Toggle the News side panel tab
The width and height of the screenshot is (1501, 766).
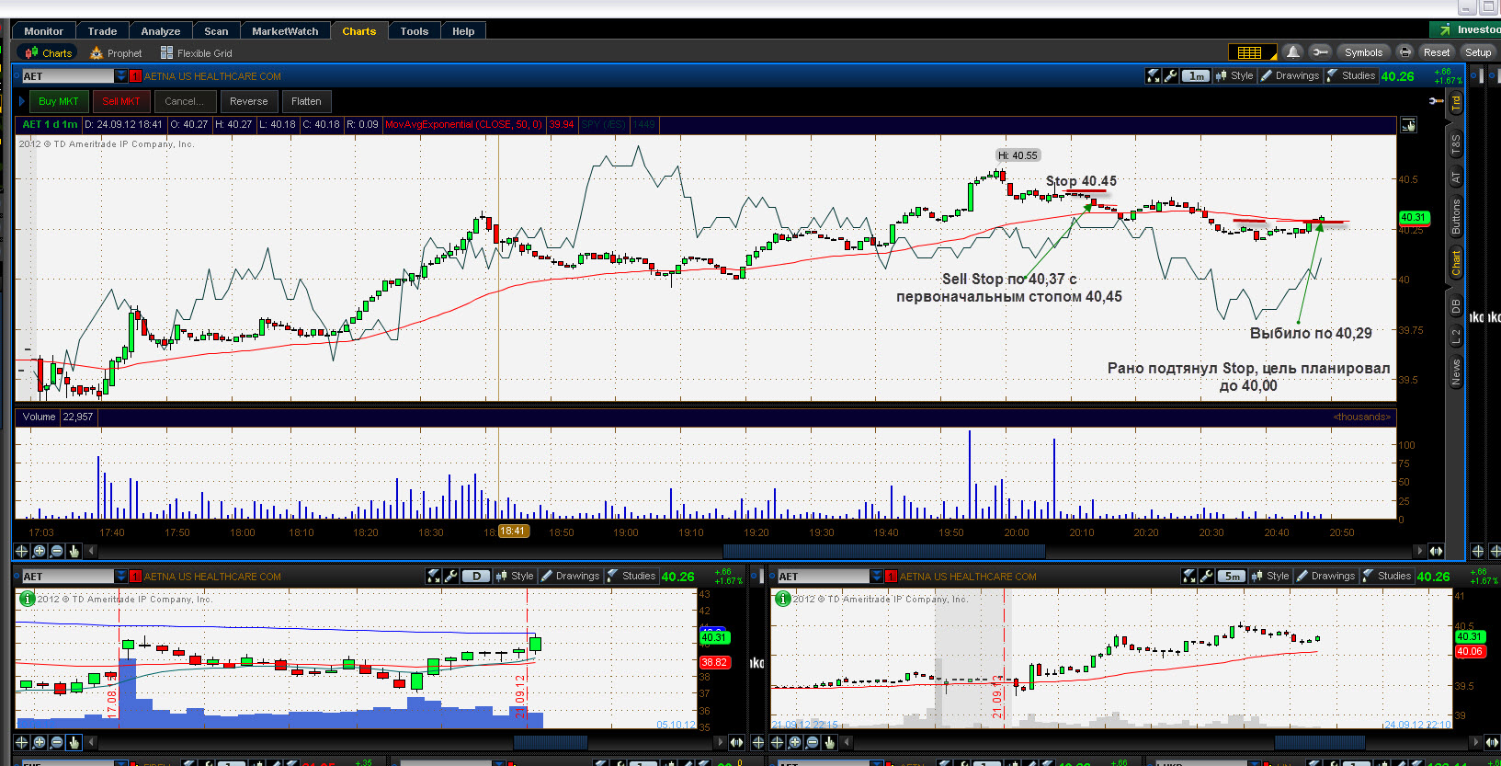pyautogui.click(x=1456, y=372)
